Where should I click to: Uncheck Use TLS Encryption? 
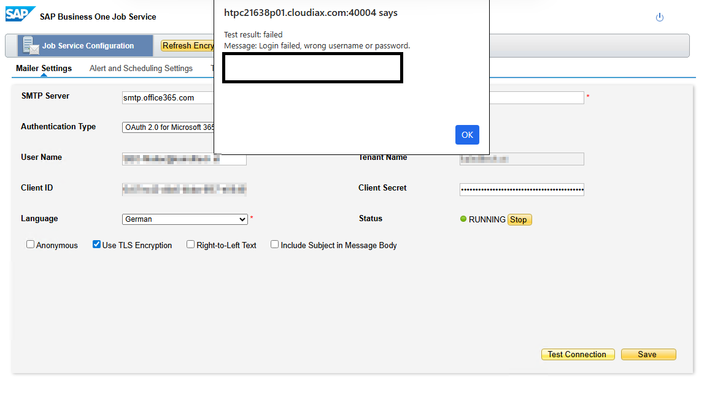96,244
